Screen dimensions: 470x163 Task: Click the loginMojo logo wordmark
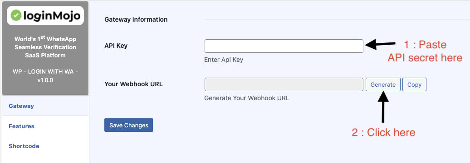click(x=52, y=15)
